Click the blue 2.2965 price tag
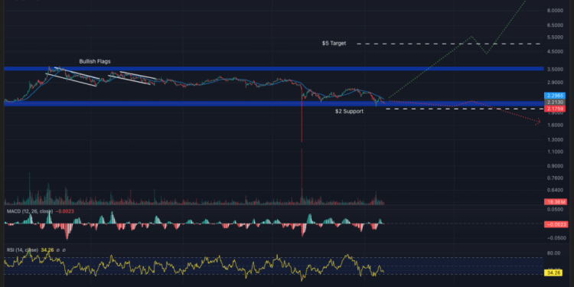574x287 pixels. click(555, 96)
